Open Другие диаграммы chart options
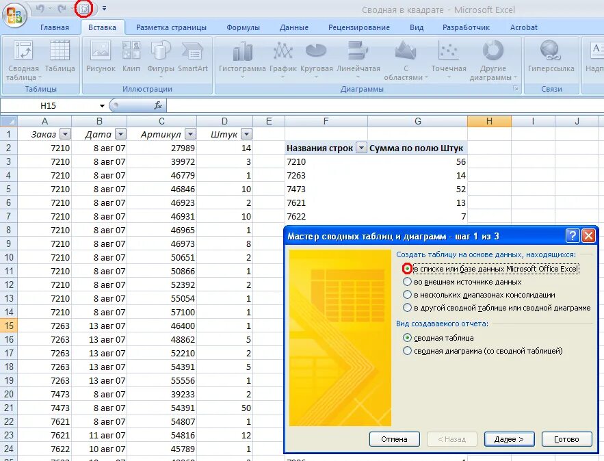 pyautogui.click(x=493, y=61)
